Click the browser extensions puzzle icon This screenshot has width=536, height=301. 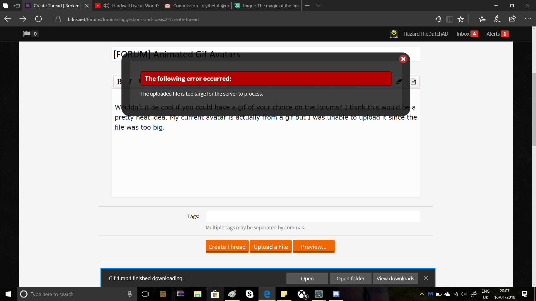pos(438,19)
